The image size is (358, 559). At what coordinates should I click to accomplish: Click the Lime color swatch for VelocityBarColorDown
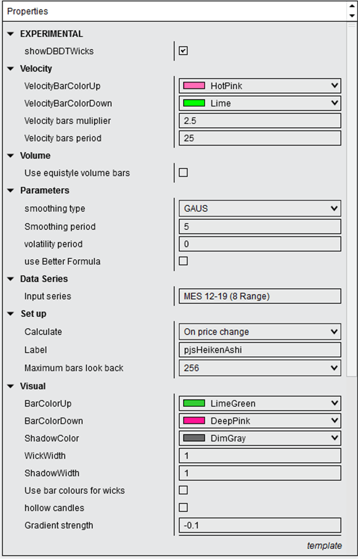pyautogui.click(x=194, y=104)
